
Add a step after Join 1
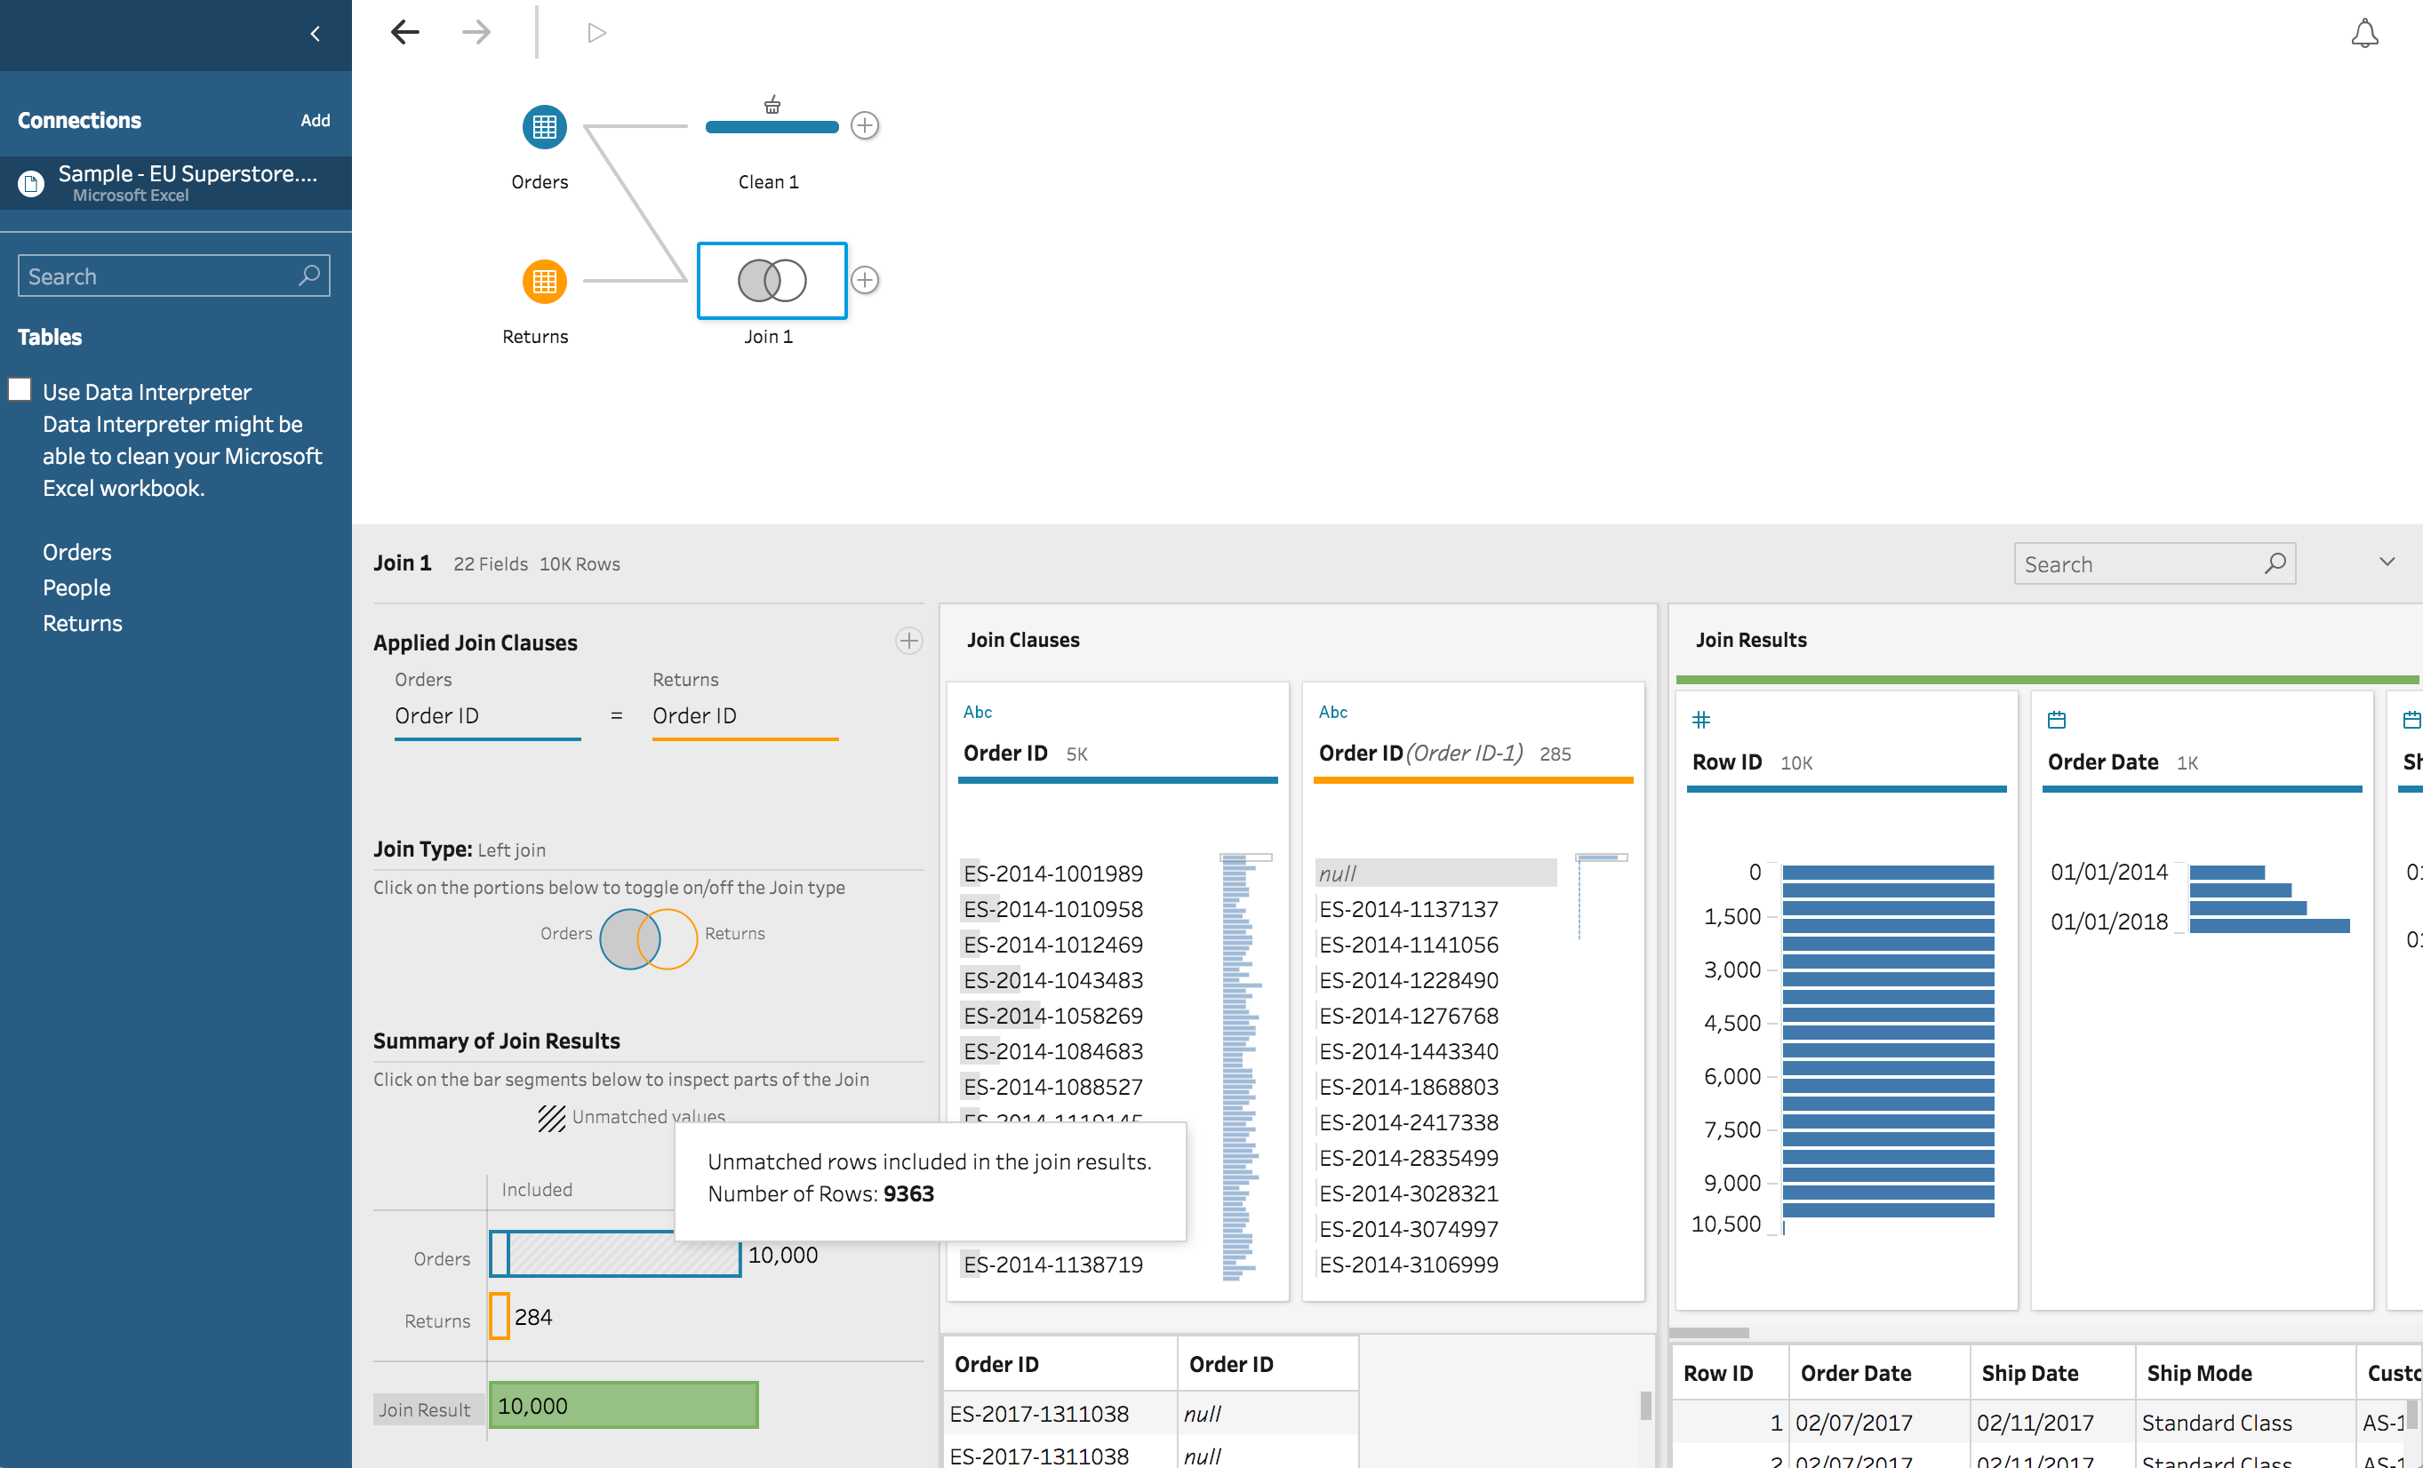(x=863, y=280)
